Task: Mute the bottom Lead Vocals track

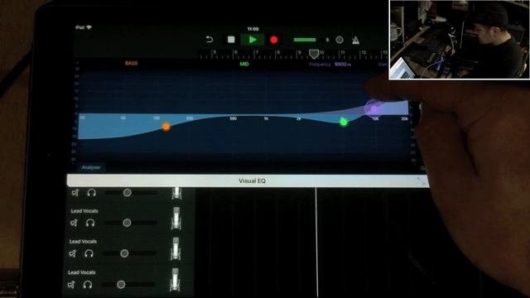Action: pos(71,285)
